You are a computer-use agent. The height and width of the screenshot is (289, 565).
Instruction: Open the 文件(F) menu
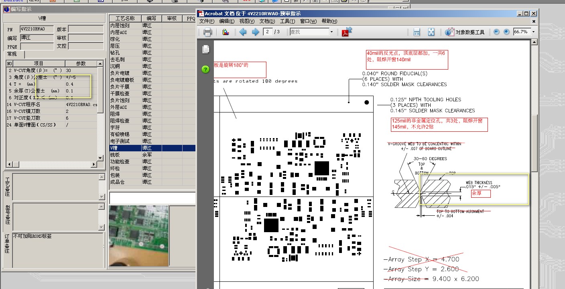[x=207, y=21]
